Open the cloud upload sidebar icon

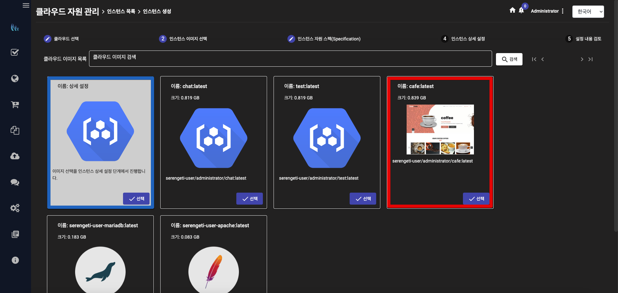(15, 156)
